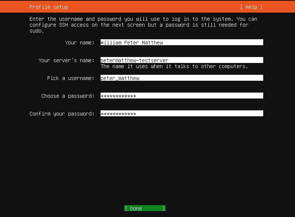The height and width of the screenshot is (217, 295).
Task: Click the "Confirm your password:" label
Action: point(62,114)
